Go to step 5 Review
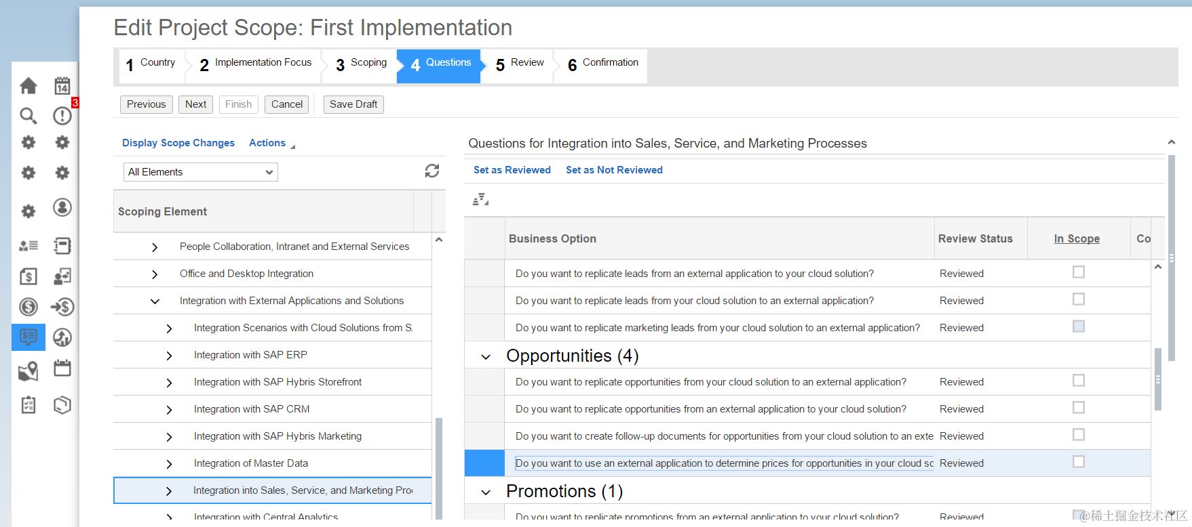This screenshot has height=527, width=1192. [x=520, y=64]
